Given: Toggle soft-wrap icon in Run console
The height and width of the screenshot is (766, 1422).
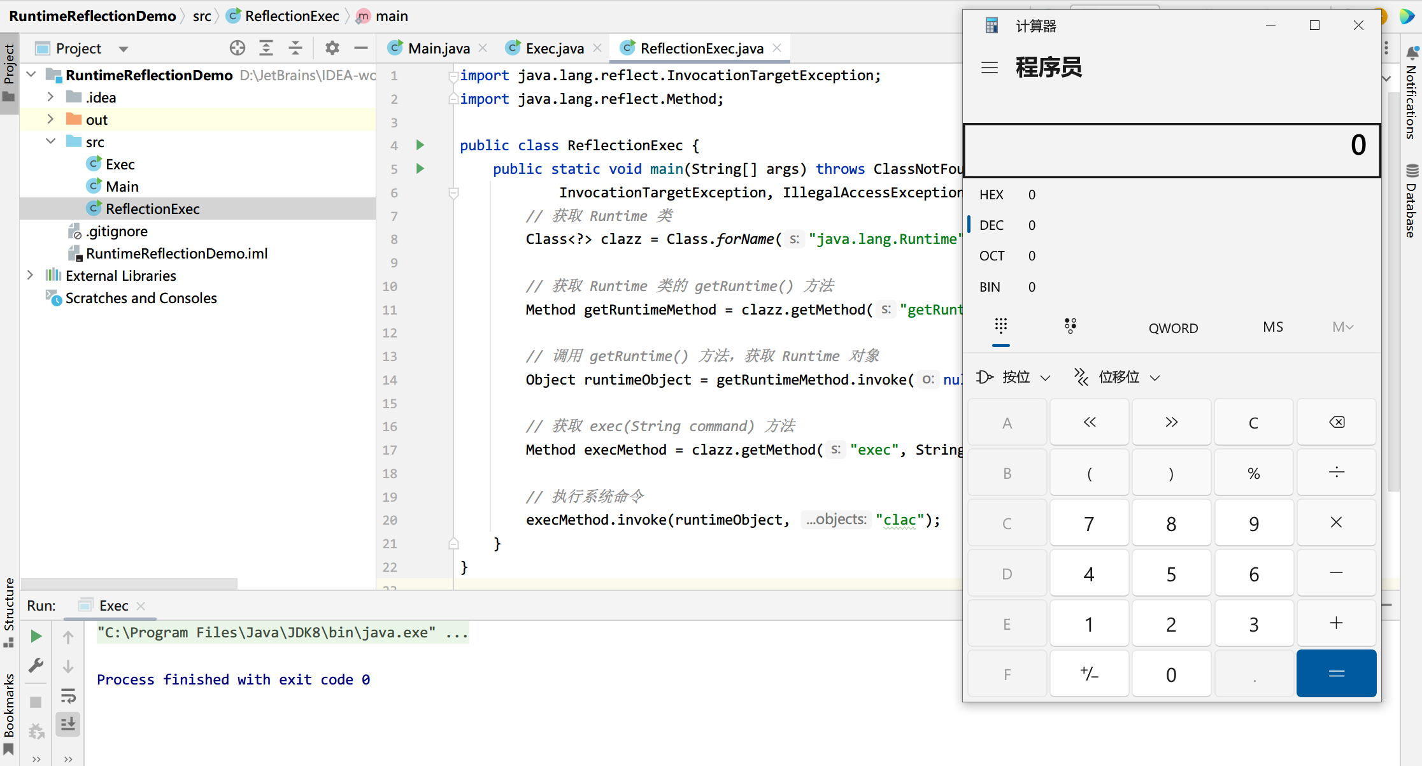Looking at the screenshot, I should pyautogui.click(x=68, y=695).
